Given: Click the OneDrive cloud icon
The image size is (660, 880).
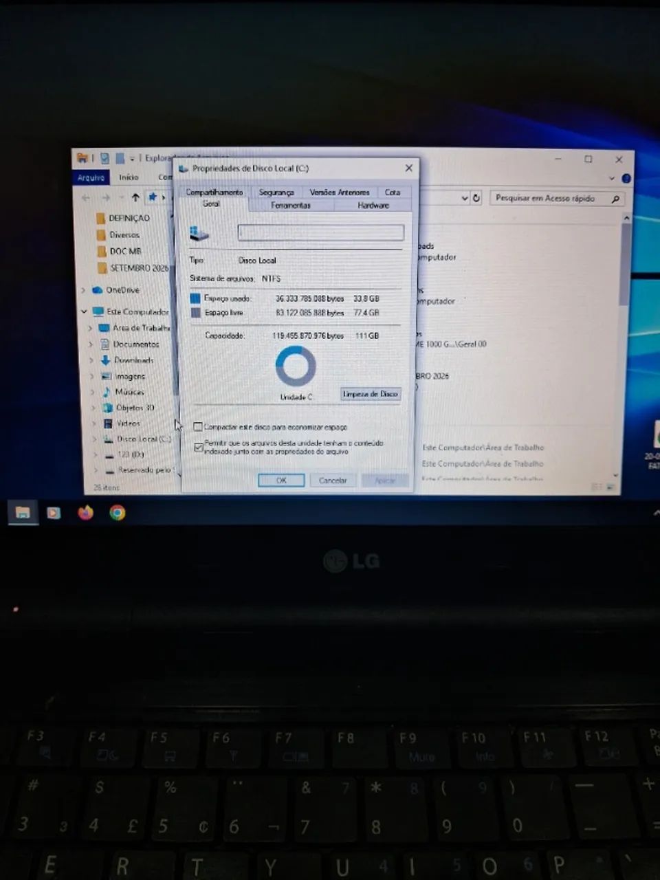Looking at the screenshot, I should [x=98, y=290].
